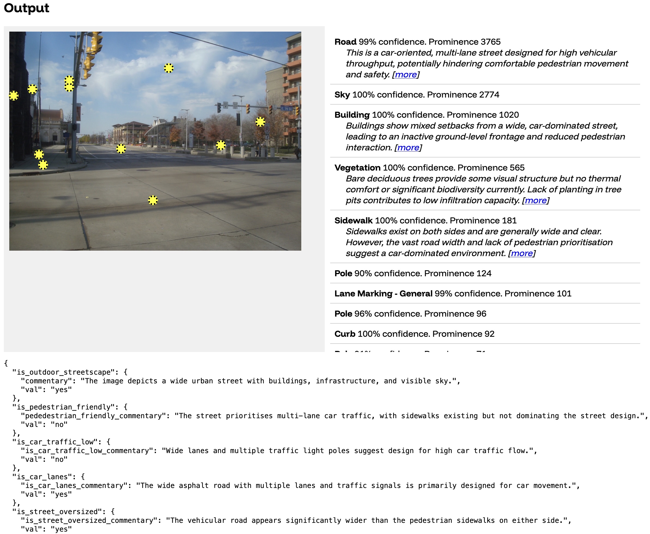Viewport: 650px width, 534px height.
Task: Click yellow dot on foreground road pavement
Action: point(153,200)
